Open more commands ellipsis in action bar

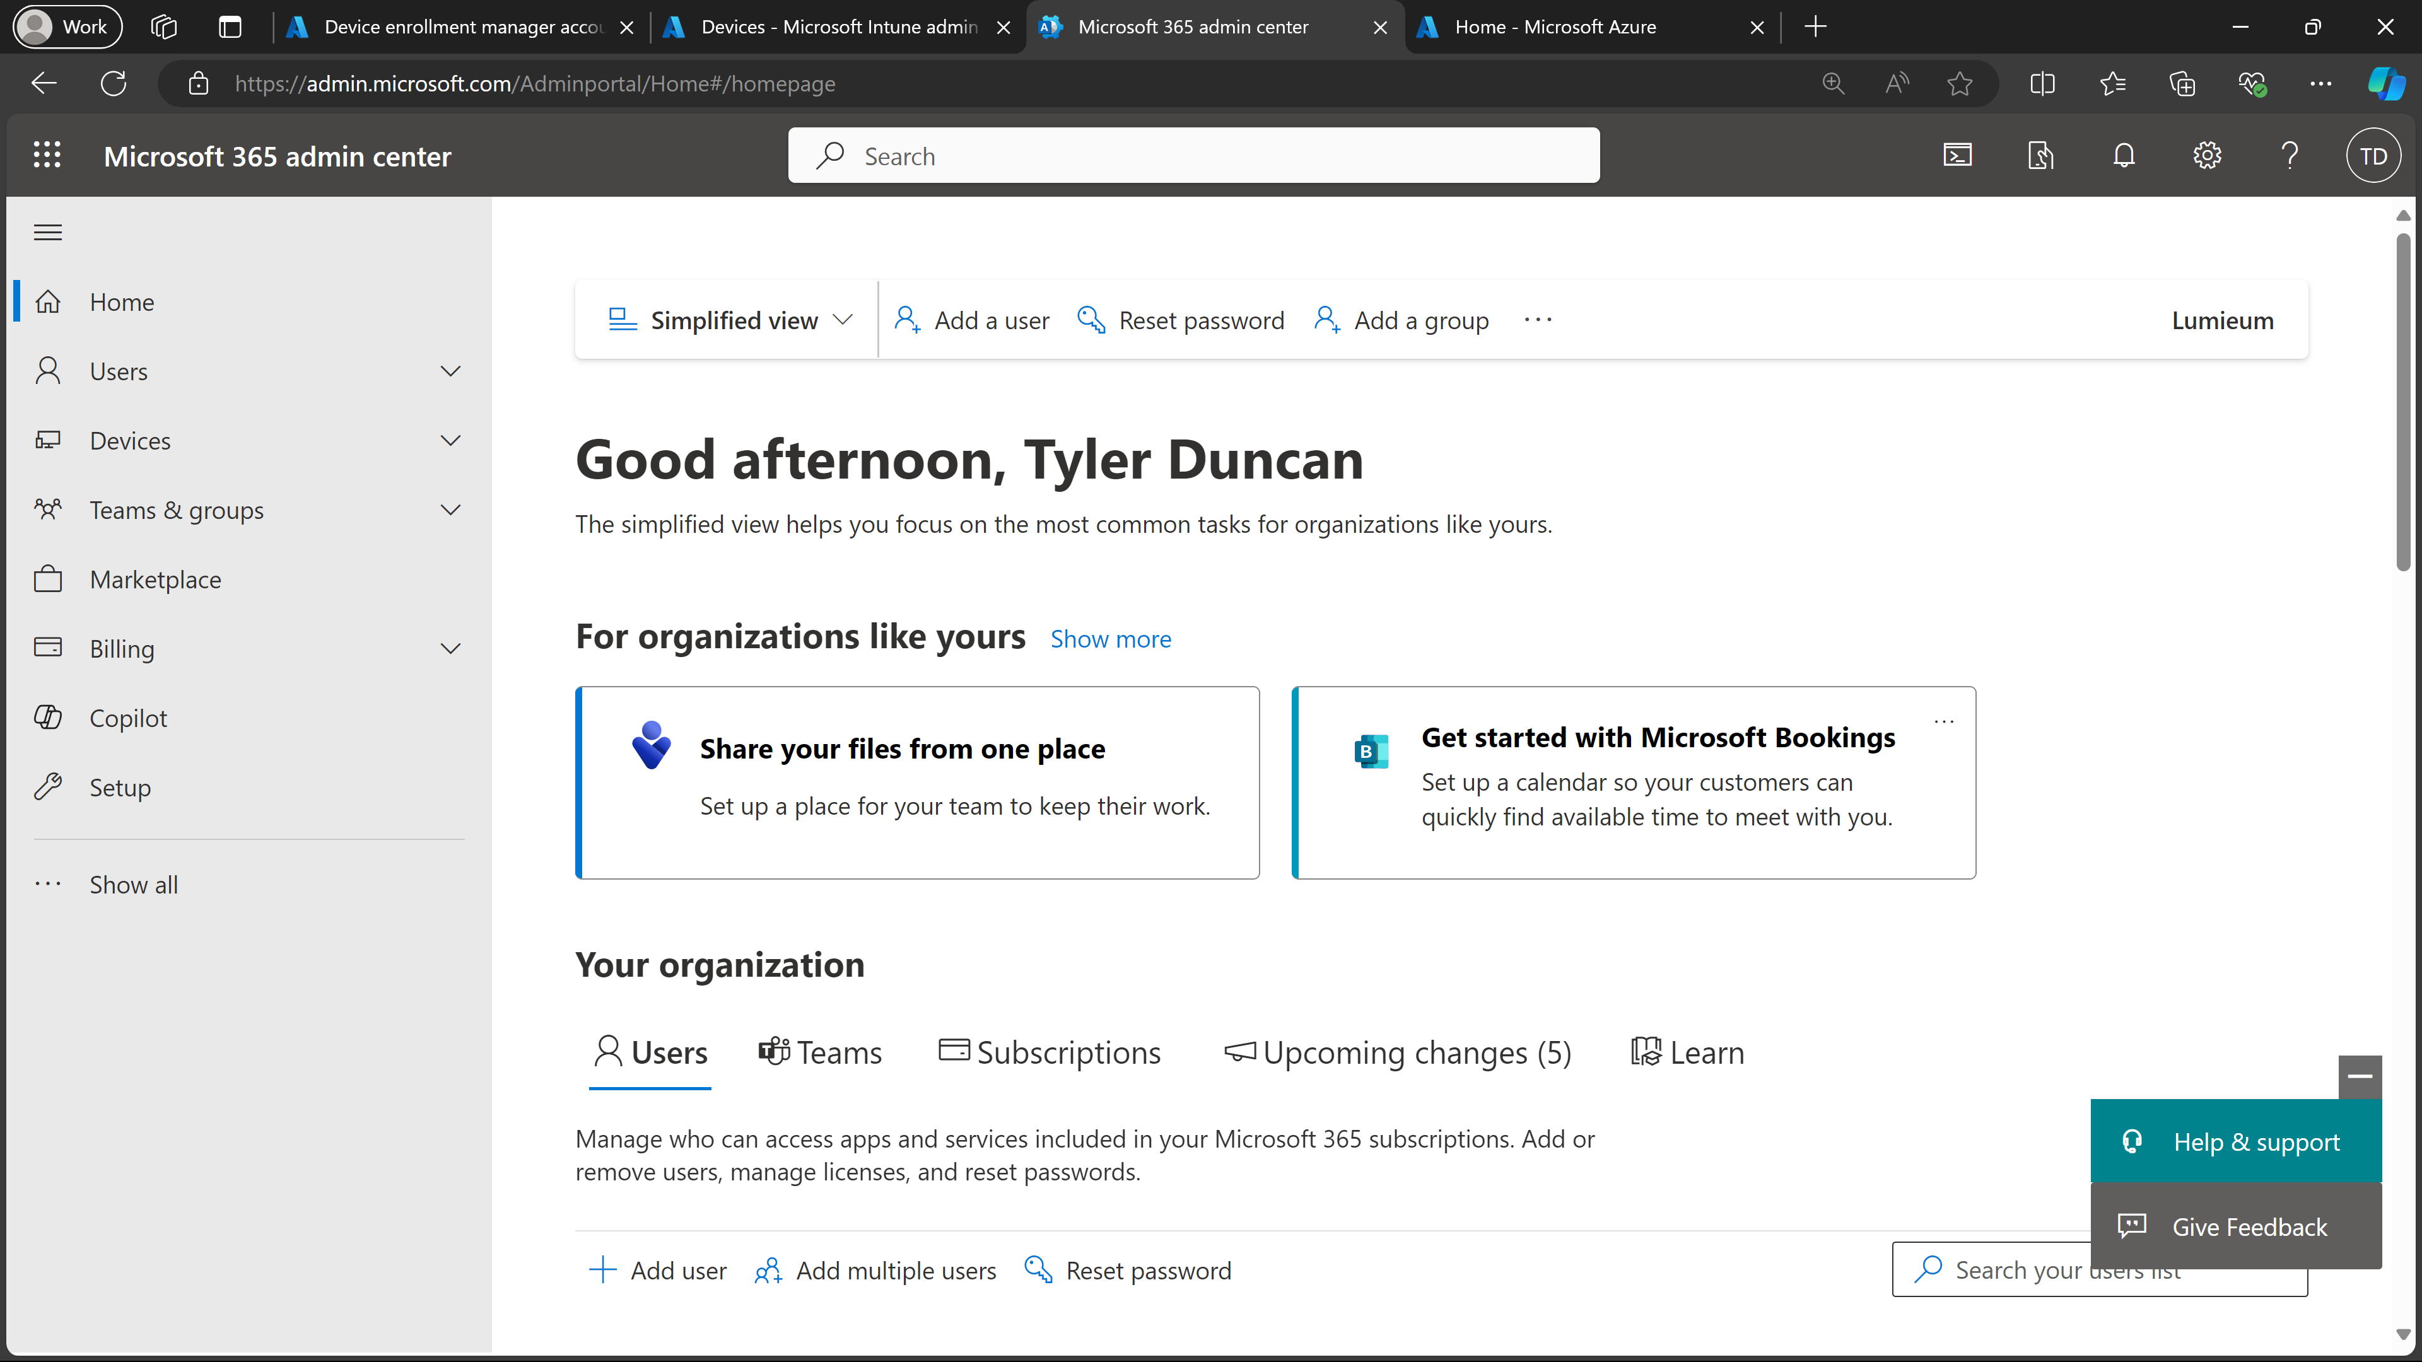(1538, 320)
